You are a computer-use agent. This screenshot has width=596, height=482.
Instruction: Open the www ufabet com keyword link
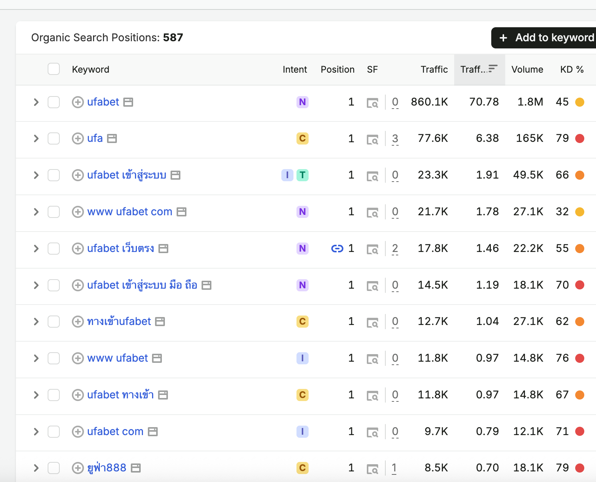click(130, 212)
